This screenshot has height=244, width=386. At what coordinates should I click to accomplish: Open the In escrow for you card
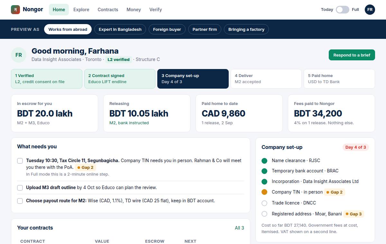pos(54,113)
